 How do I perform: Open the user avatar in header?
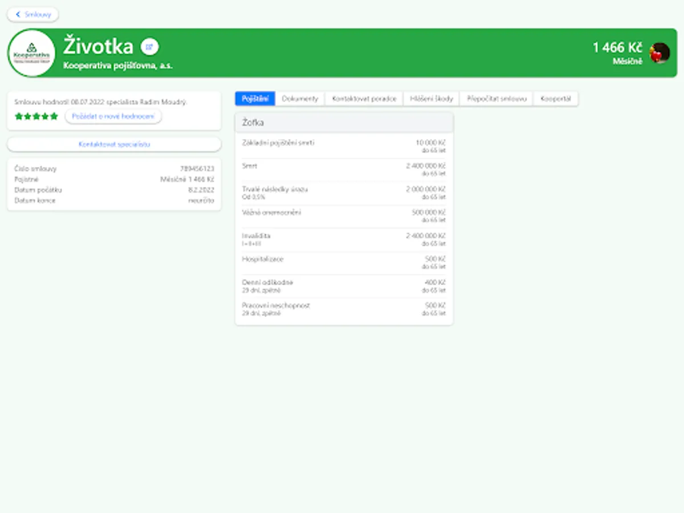tap(660, 53)
